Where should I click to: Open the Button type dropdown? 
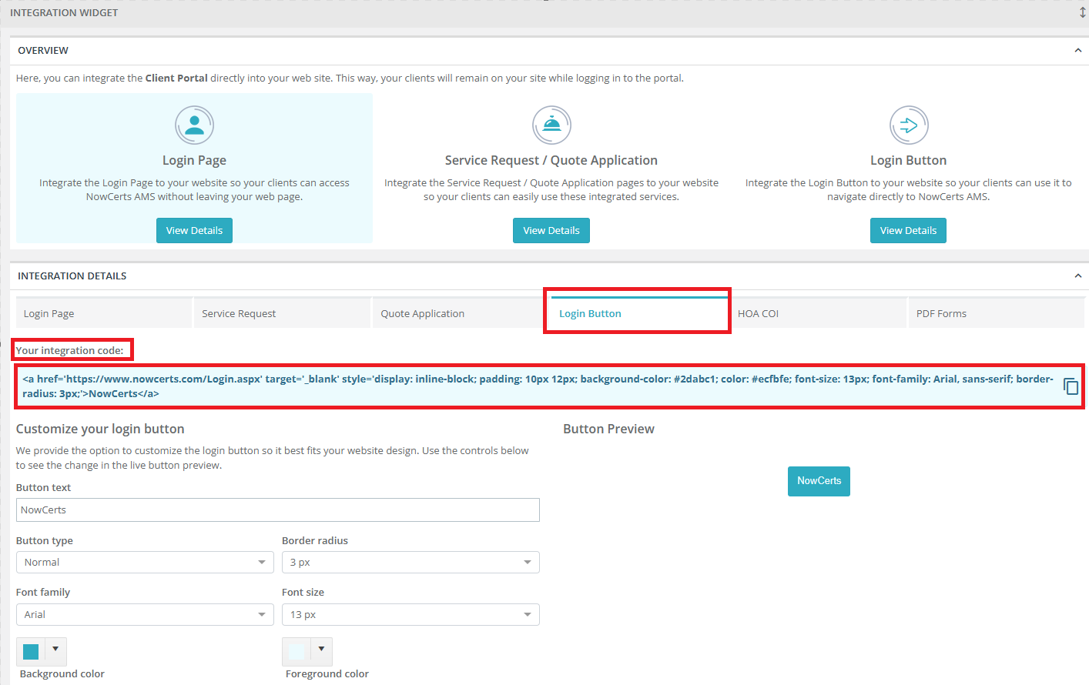[x=145, y=563]
